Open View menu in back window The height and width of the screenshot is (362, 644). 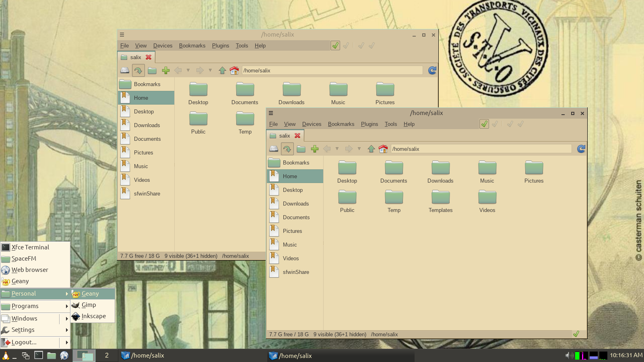[141, 45]
